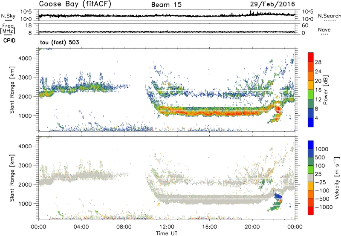Click the '-25' tick on Velocity scale
341x236 pixels.
click(x=321, y=182)
